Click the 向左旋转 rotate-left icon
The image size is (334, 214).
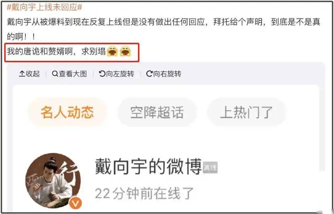[x=102, y=74]
